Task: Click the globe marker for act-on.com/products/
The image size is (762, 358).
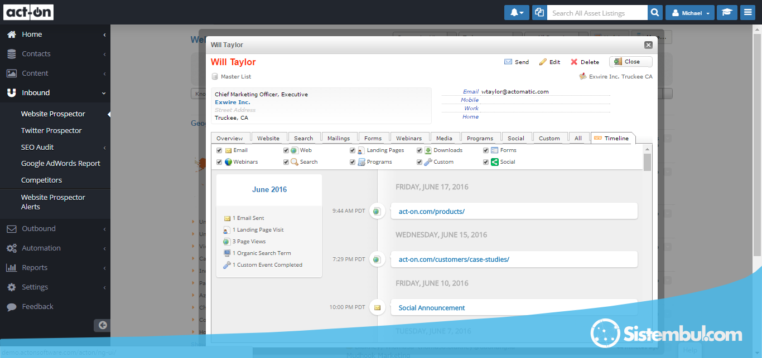Action: [x=377, y=211]
